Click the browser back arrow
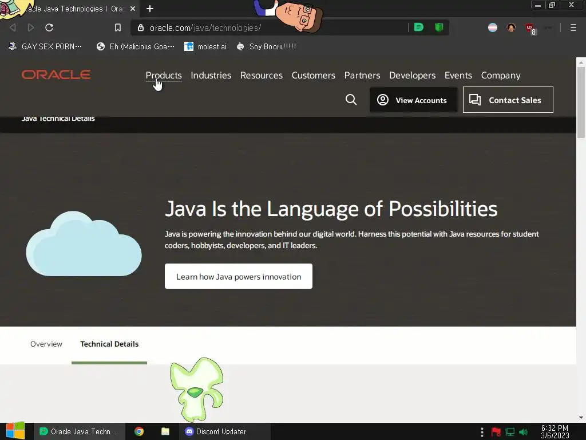This screenshot has width=586, height=440. (13, 27)
